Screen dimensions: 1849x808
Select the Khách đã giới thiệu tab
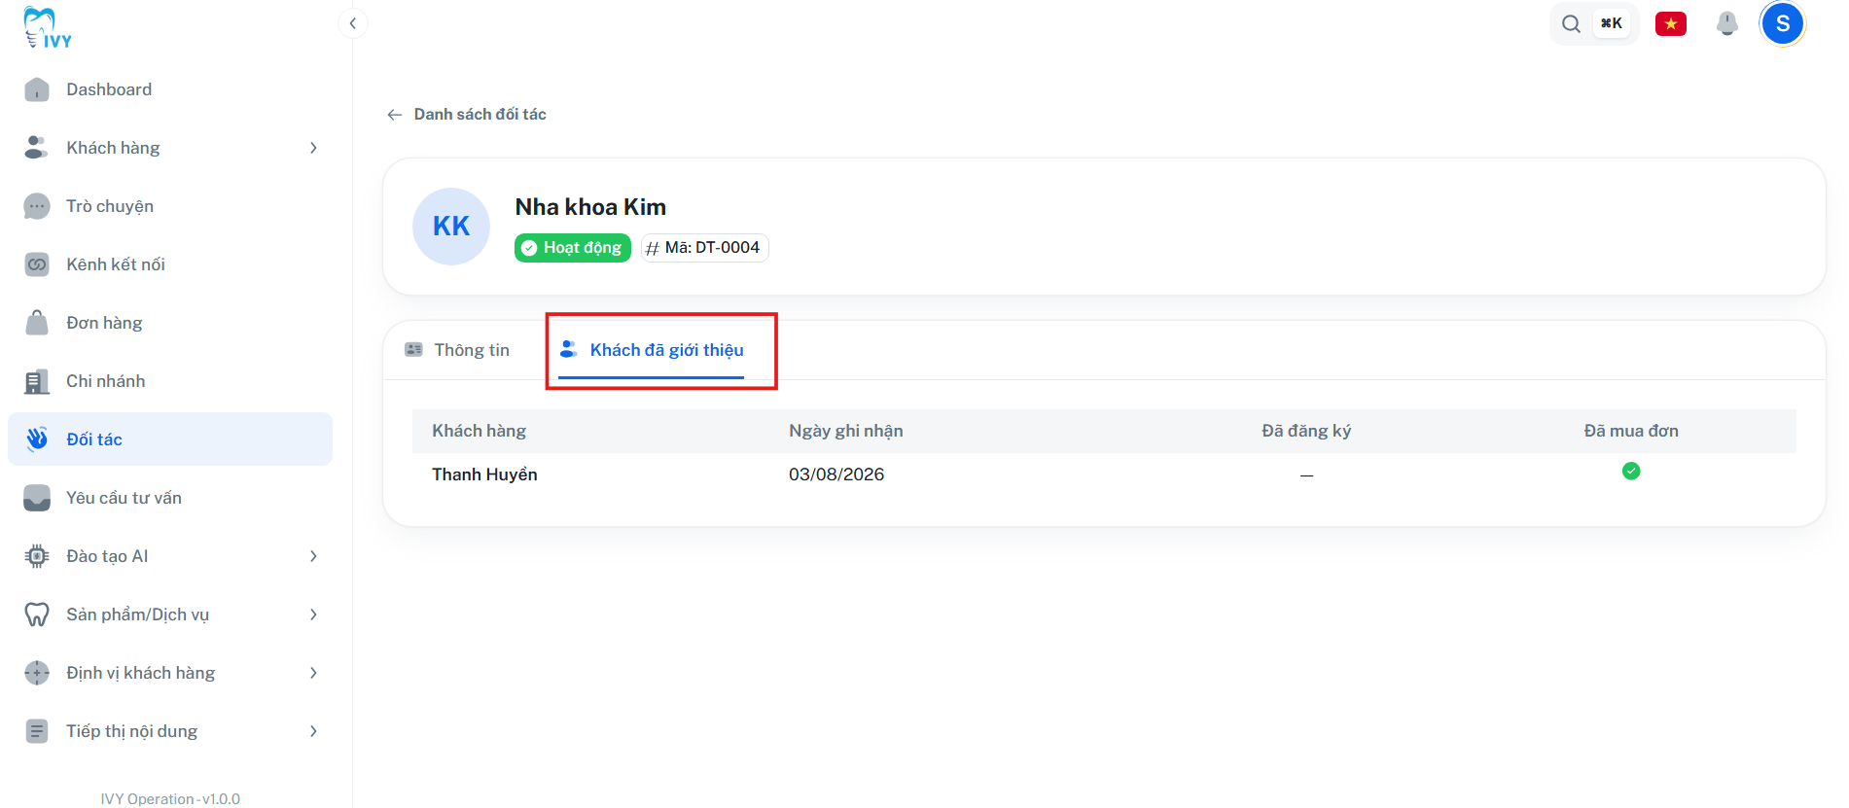coord(652,350)
